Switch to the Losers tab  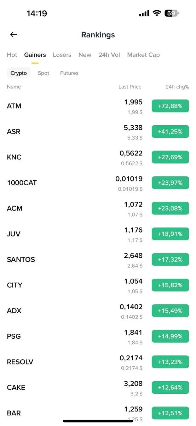coord(62,55)
